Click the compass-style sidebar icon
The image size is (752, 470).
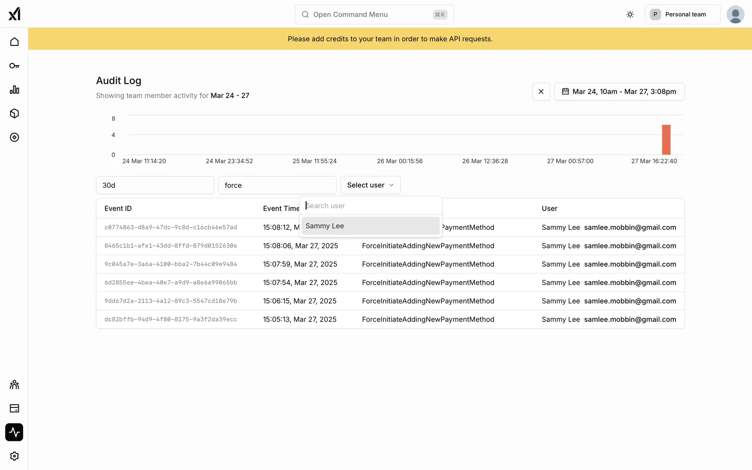pyautogui.click(x=14, y=137)
